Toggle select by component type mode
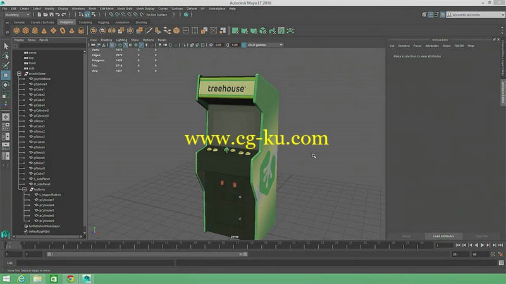The height and width of the screenshot is (284, 506). pos(93,15)
